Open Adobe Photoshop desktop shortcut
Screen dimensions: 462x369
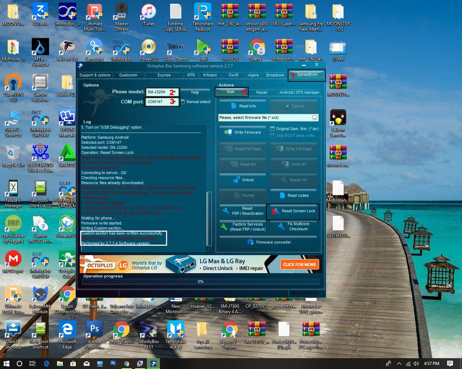[94, 335]
